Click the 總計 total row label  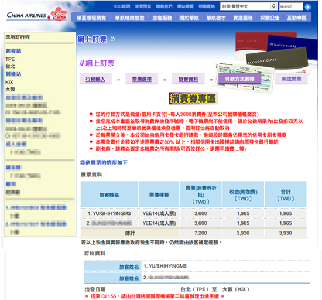pos(130,233)
